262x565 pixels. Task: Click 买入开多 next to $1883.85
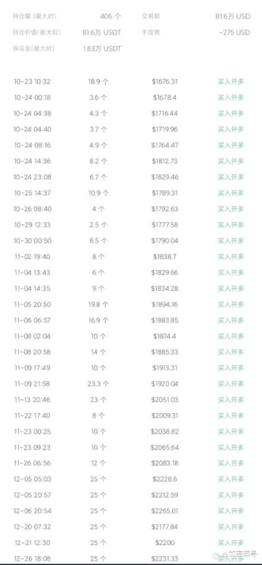(x=231, y=320)
